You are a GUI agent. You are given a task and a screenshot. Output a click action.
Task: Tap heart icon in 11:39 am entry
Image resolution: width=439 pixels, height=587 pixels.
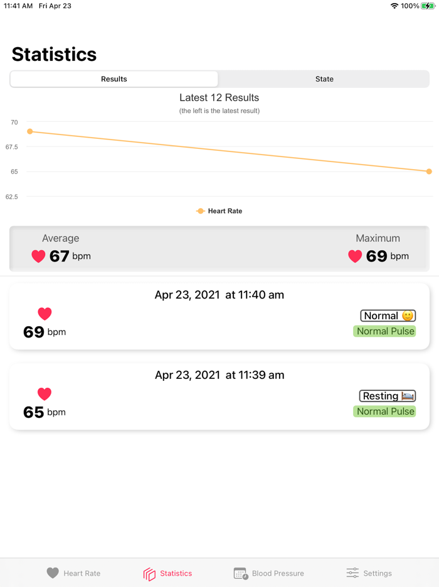click(45, 394)
